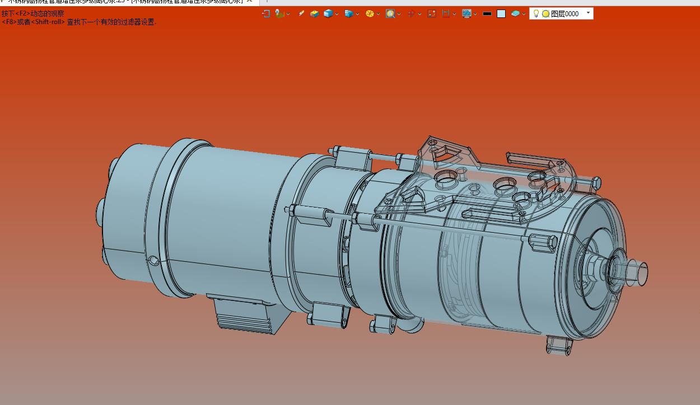Open dropdown beside the broom-and-bucket icon
Screen dimensions: 700x405
pos(288,14)
